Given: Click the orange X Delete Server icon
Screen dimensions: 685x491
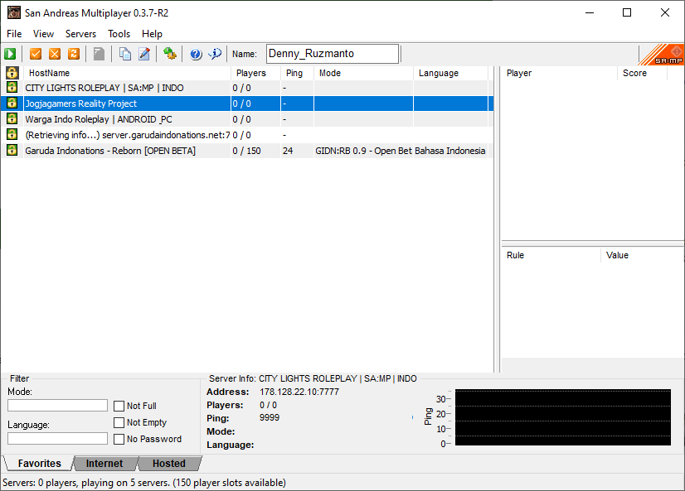Looking at the screenshot, I should tap(55, 54).
